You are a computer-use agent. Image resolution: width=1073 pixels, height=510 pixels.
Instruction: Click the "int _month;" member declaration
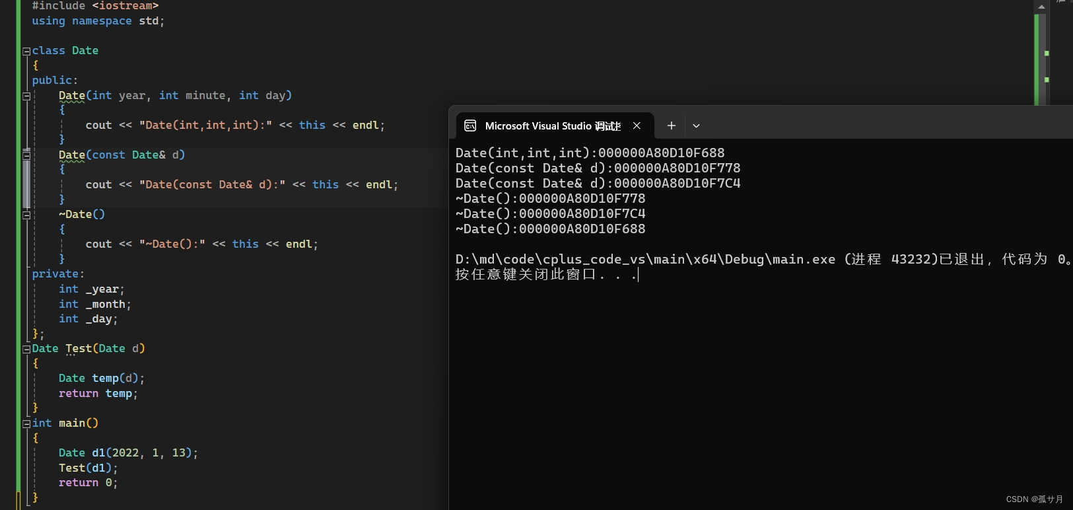click(x=95, y=305)
